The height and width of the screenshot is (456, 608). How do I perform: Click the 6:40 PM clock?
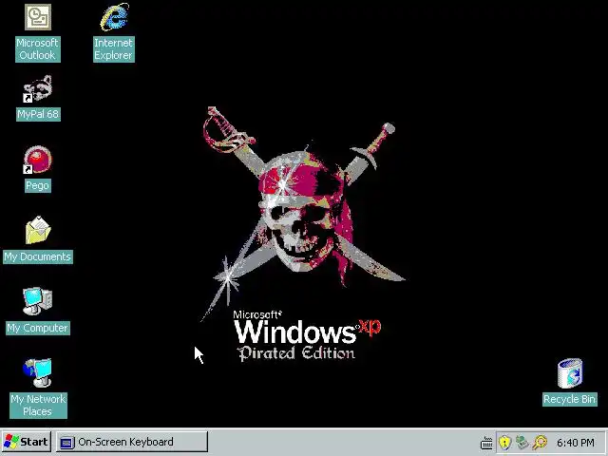click(576, 443)
